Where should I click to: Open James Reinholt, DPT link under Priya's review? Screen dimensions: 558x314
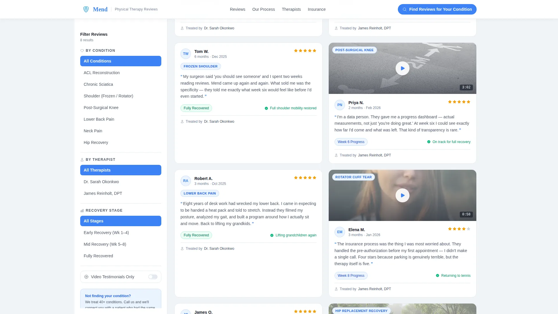tap(374, 155)
